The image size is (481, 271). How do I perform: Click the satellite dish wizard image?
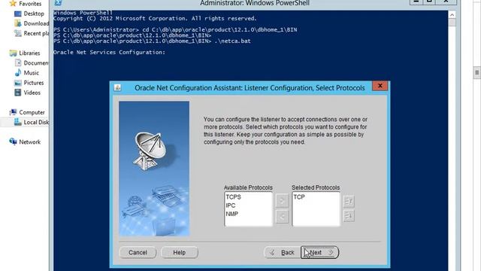pyautogui.click(x=154, y=169)
